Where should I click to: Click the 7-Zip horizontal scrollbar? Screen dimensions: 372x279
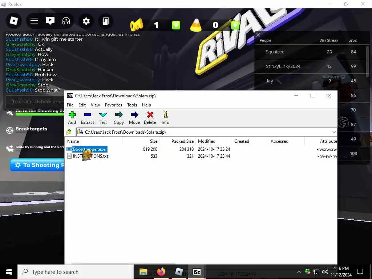pyautogui.click(x=124, y=263)
